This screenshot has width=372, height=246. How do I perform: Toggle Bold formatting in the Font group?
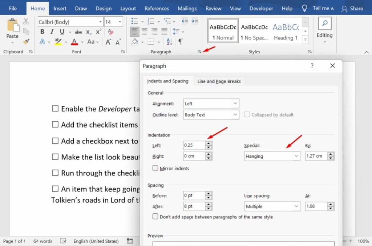pos(42,32)
